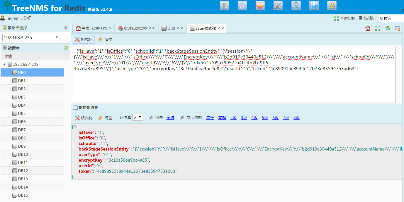Collapse the root JSON node toggle
404x202 pixels.
(x=75, y=127)
